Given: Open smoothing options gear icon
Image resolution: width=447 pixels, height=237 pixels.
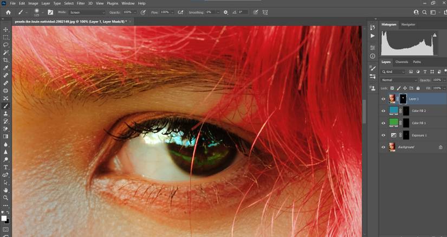Looking at the screenshot, I should tap(225, 12).
